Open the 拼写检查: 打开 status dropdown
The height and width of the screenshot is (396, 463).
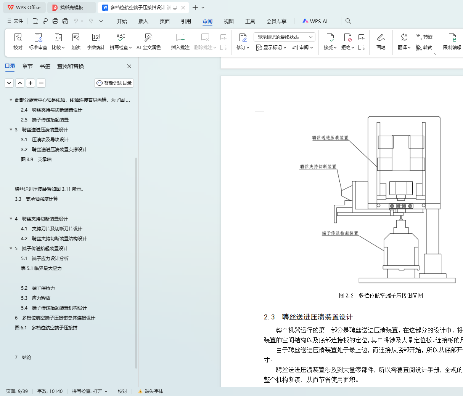pos(90,391)
